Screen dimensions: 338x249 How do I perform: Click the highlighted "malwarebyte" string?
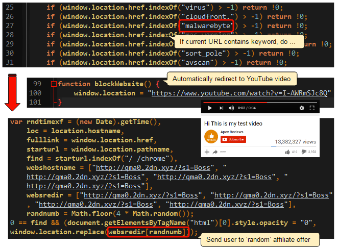pyautogui.click(x=207, y=26)
